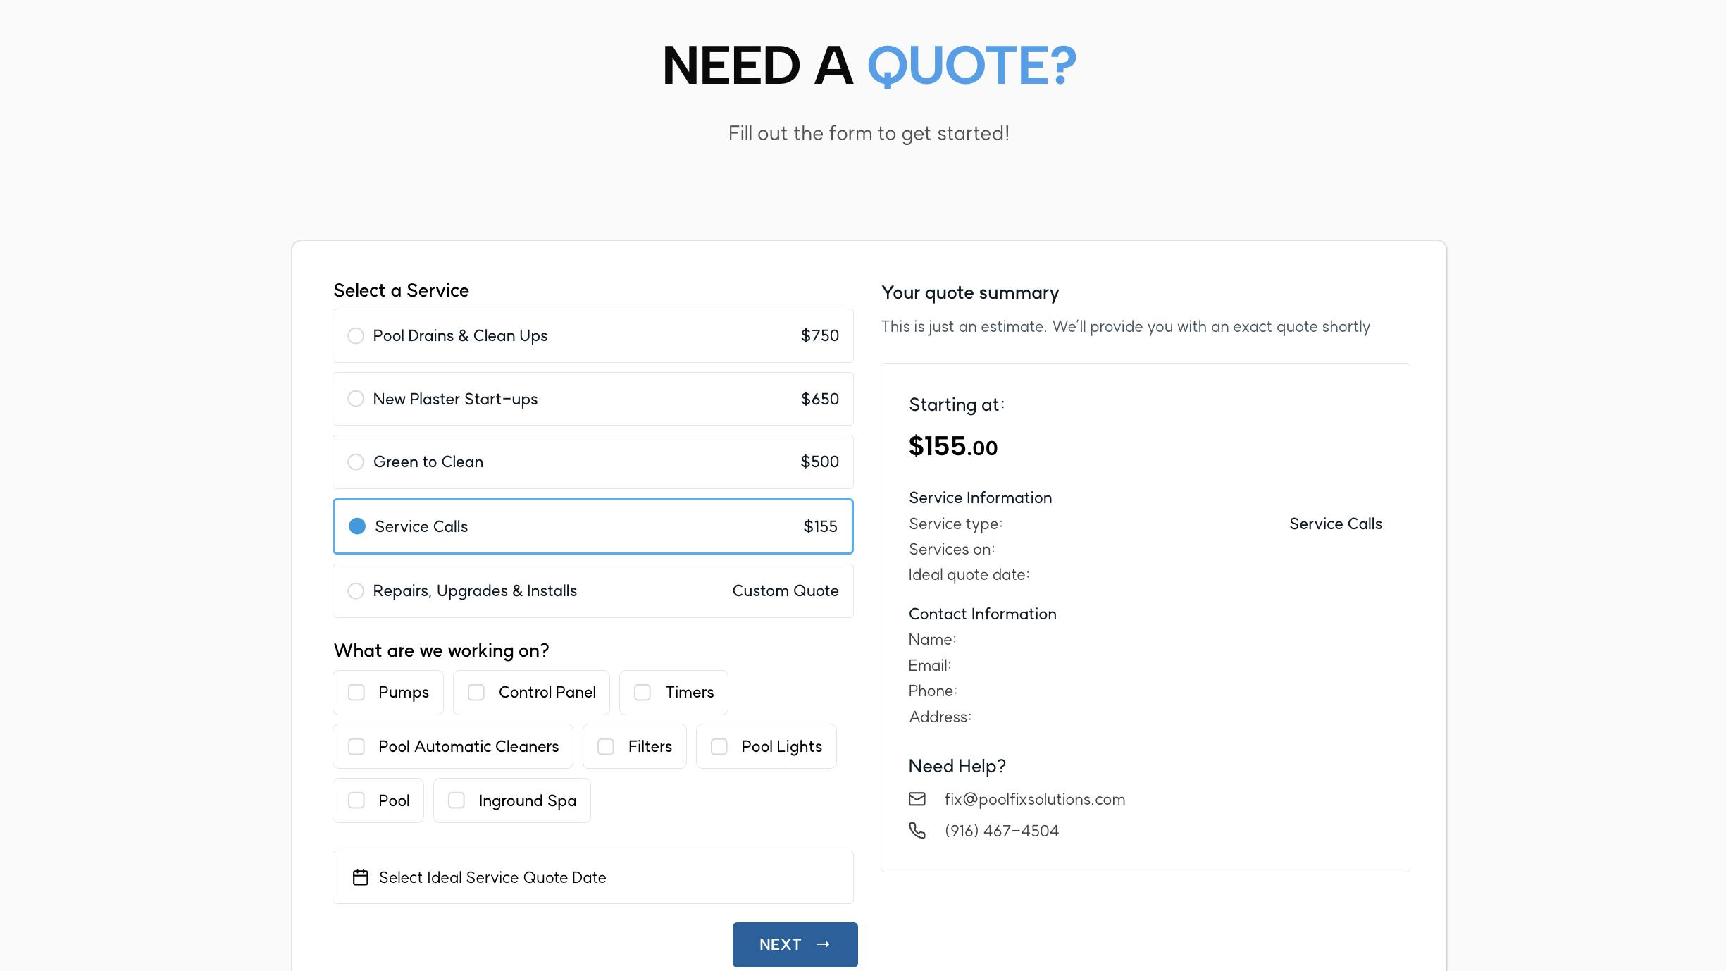Check the Pool checkbox
The height and width of the screenshot is (971, 1726).
pyautogui.click(x=356, y=800)
